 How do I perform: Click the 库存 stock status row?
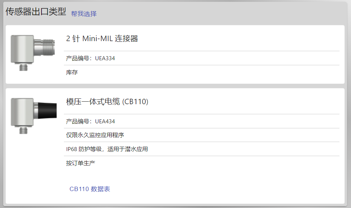tap(201, 72)
